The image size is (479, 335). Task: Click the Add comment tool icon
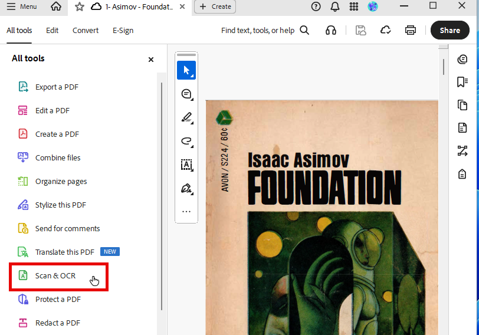coord(186,94)
